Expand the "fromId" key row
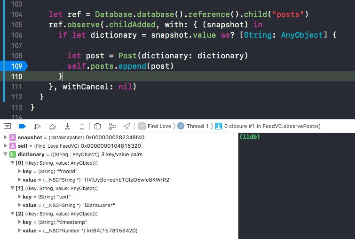The image size is (355, 239). point(19,171)
